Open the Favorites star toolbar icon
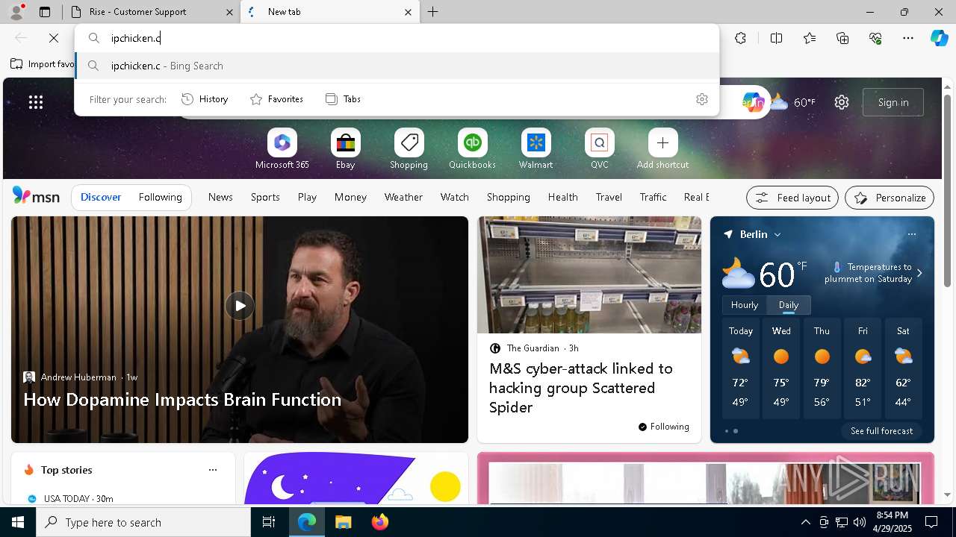956x537 pixels. tap(810, 38)
